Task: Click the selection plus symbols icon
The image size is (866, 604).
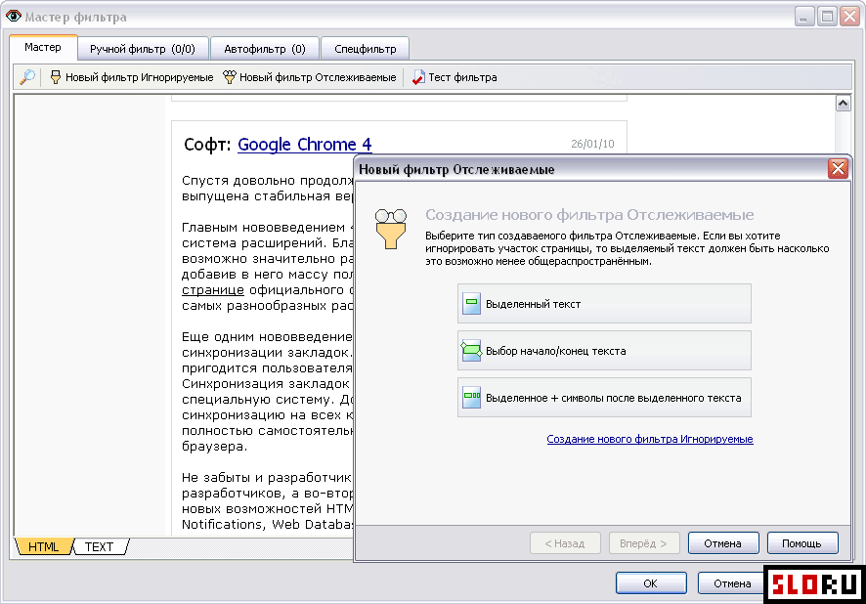Action: [x=471, y=398]
